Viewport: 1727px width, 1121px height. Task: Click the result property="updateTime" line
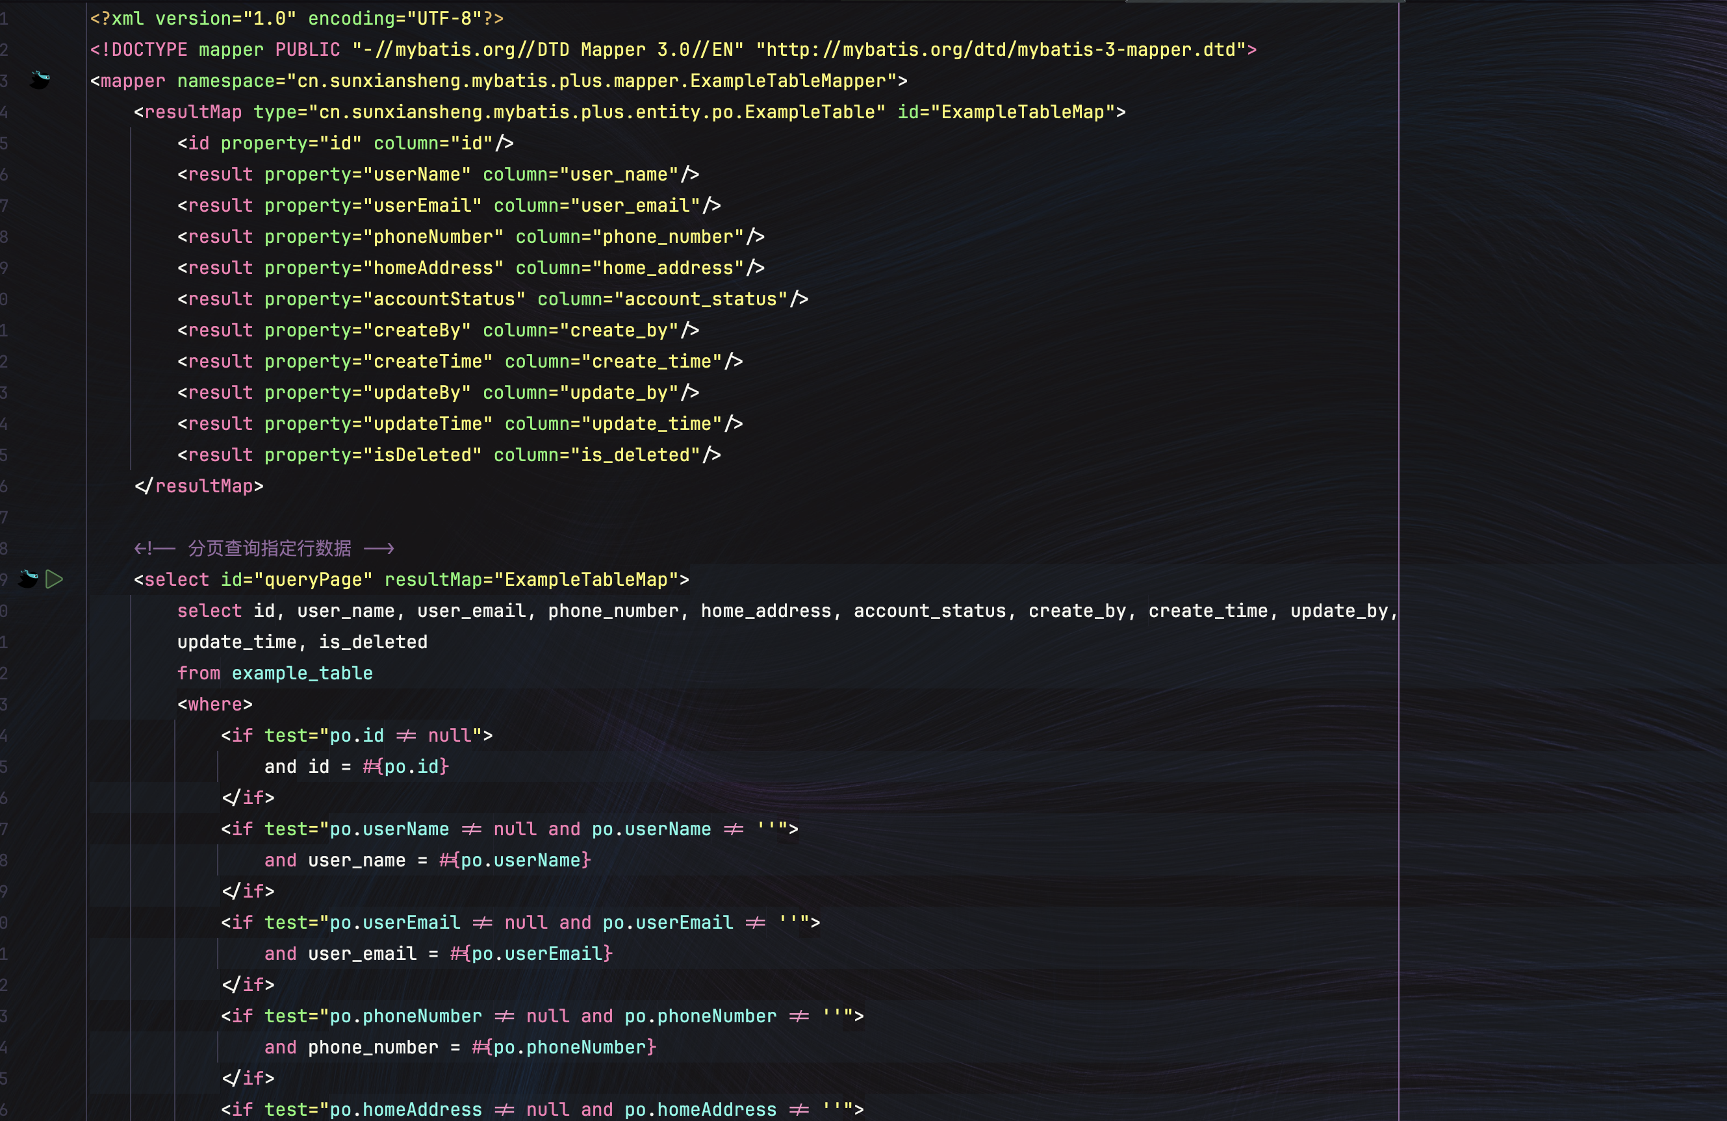[460, 423]
